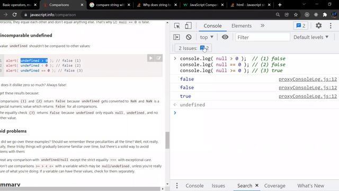Open the drawer more-tools menu
This screenshot has width=339, height=191.
[x=177, y=186]
